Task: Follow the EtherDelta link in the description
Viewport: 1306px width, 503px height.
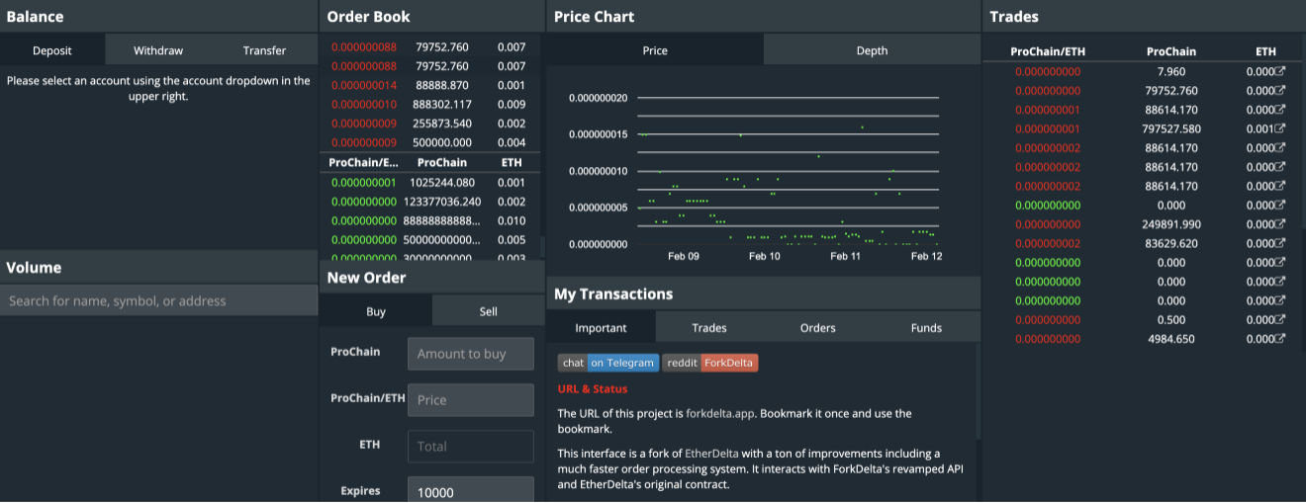Action: click(711, 453)
